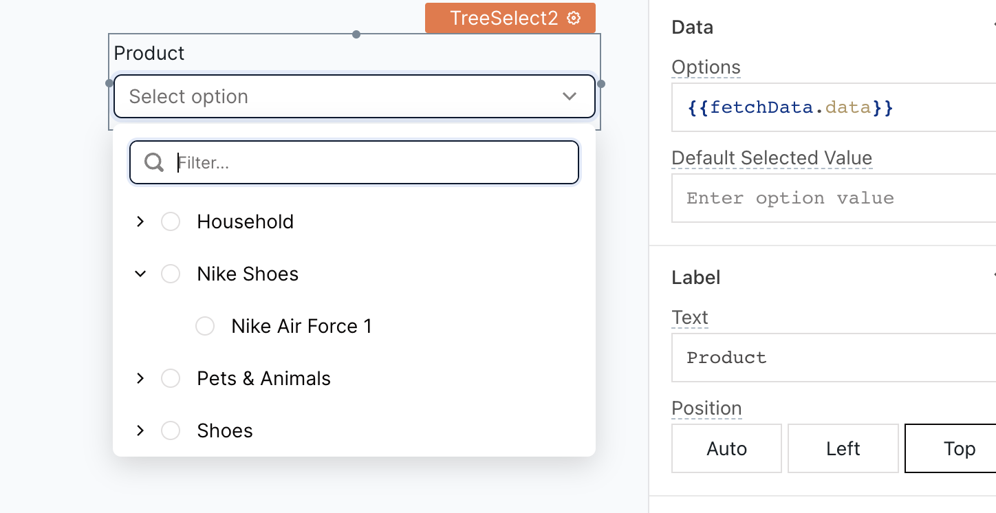Screen dimensions: 996x513
Task: Select the Nike Air Force 1 radio button
Action: 205,326
